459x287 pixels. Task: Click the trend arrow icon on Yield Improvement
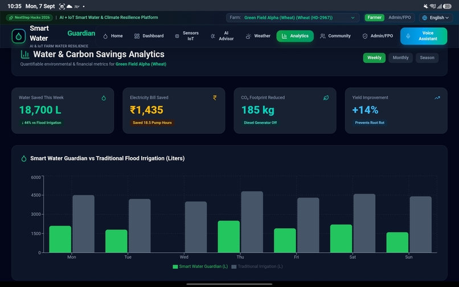(x=437, y=98)
